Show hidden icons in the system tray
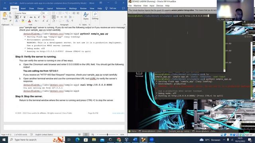The image size is (255, 143). (x=224, y=139)
